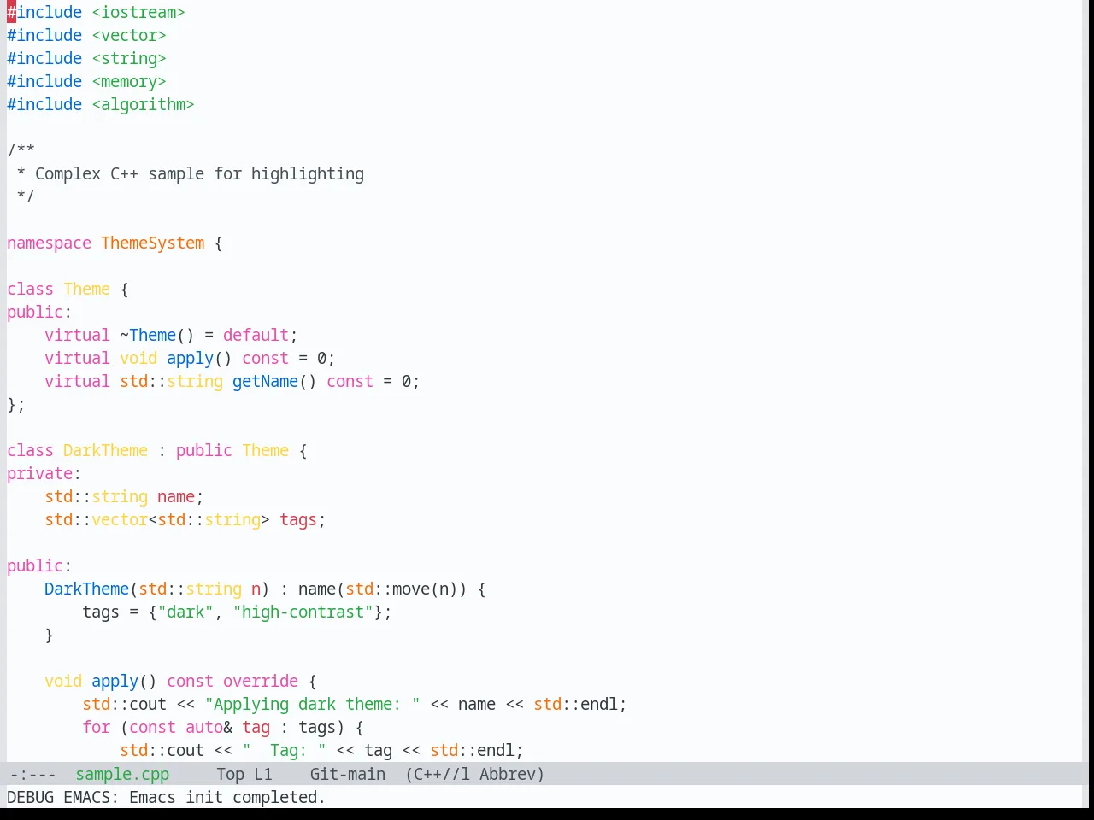
Task: Click 'apply' in 'virtual void apply()' line
Action: (x=190, y=358)
